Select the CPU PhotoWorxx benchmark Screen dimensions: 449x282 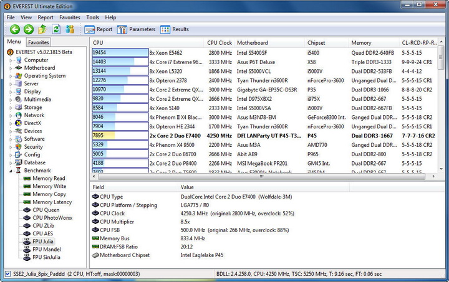point(52,218)
